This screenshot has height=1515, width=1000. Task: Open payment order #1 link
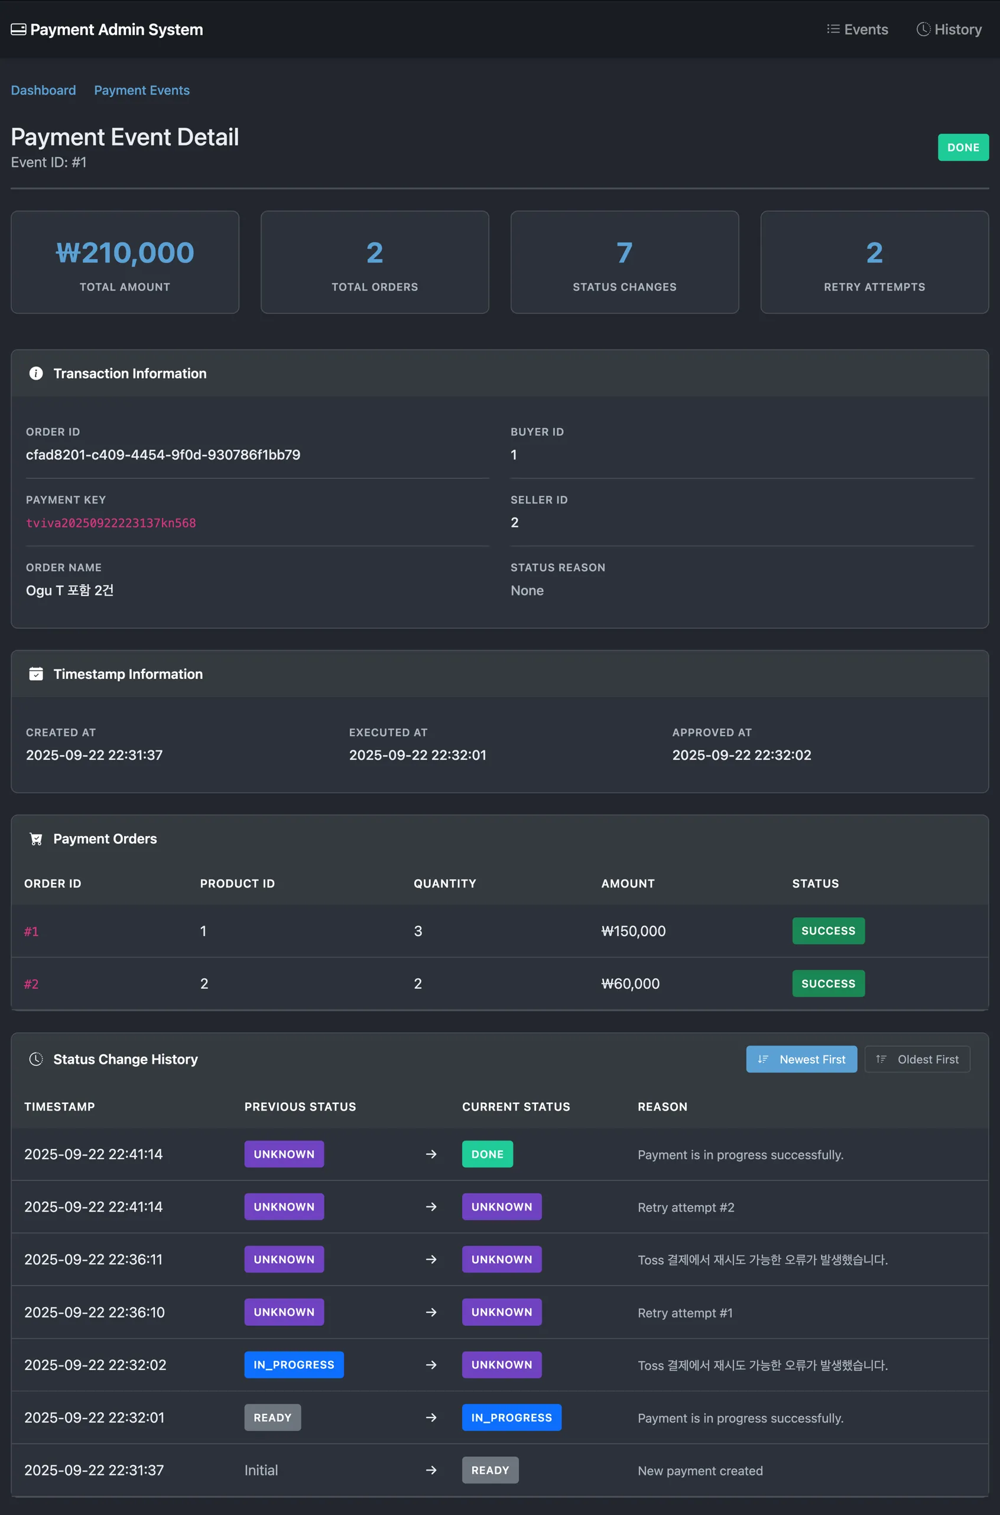click(x=31, y=932)
